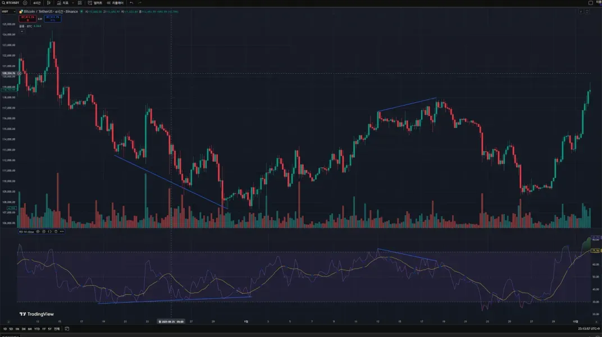Viewport: 602px width, 337px height.
Task: Open the 지표 indicators dialog
Action: coord(62,3)
